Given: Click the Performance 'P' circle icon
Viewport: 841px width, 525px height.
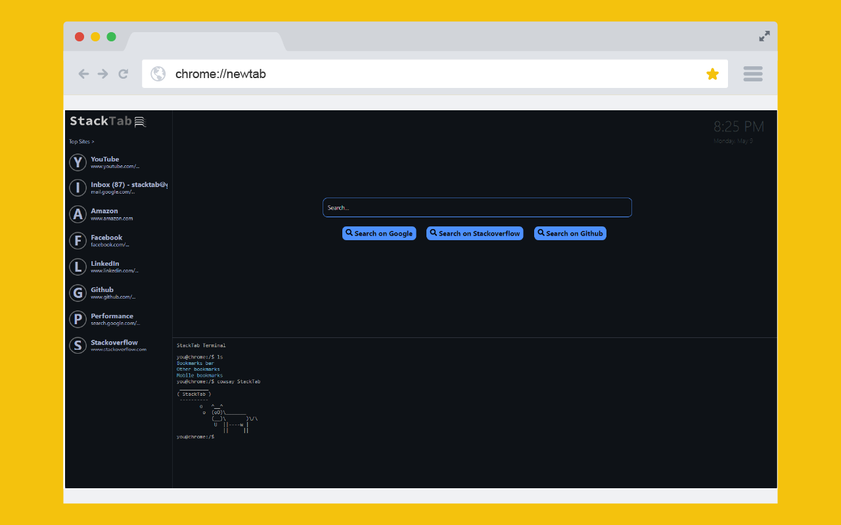Looking at the screenshot, I should coord(78,320).
